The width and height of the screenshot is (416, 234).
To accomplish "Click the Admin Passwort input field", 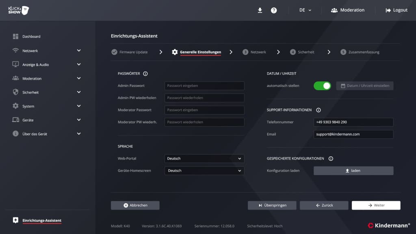I will point(204,86).
